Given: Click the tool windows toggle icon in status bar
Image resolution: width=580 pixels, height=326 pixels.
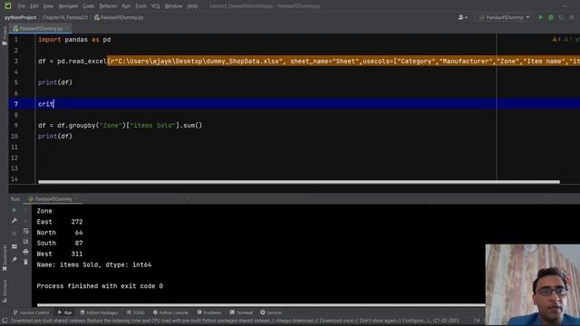Looking at the screenshot, I should 5,321.
